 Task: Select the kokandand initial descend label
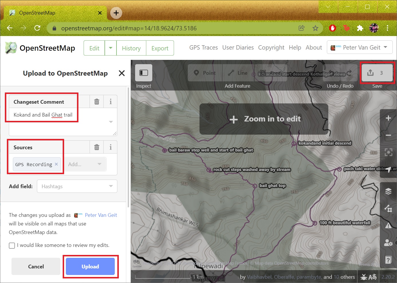click(325, 143)
